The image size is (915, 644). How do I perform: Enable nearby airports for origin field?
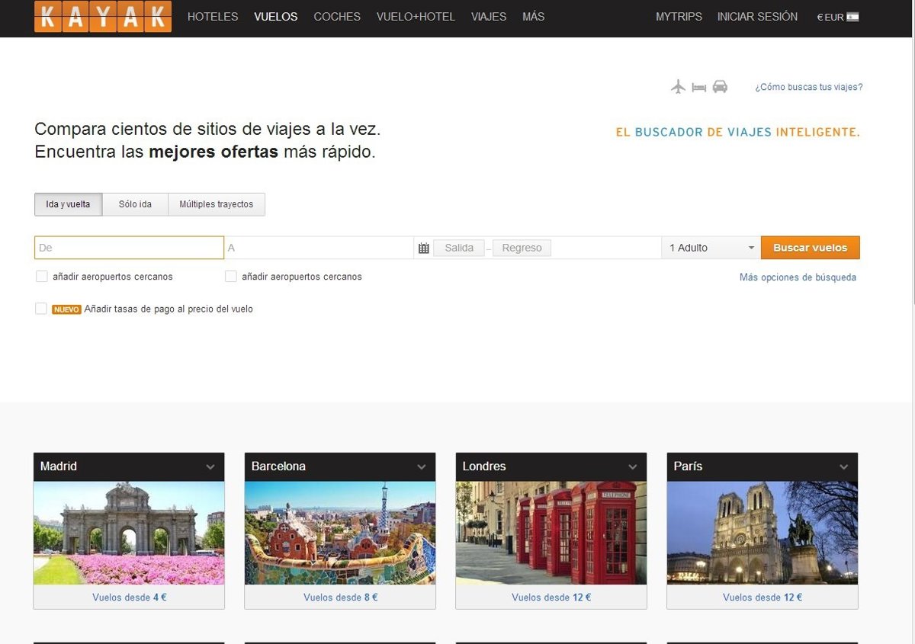coord(42,277)
